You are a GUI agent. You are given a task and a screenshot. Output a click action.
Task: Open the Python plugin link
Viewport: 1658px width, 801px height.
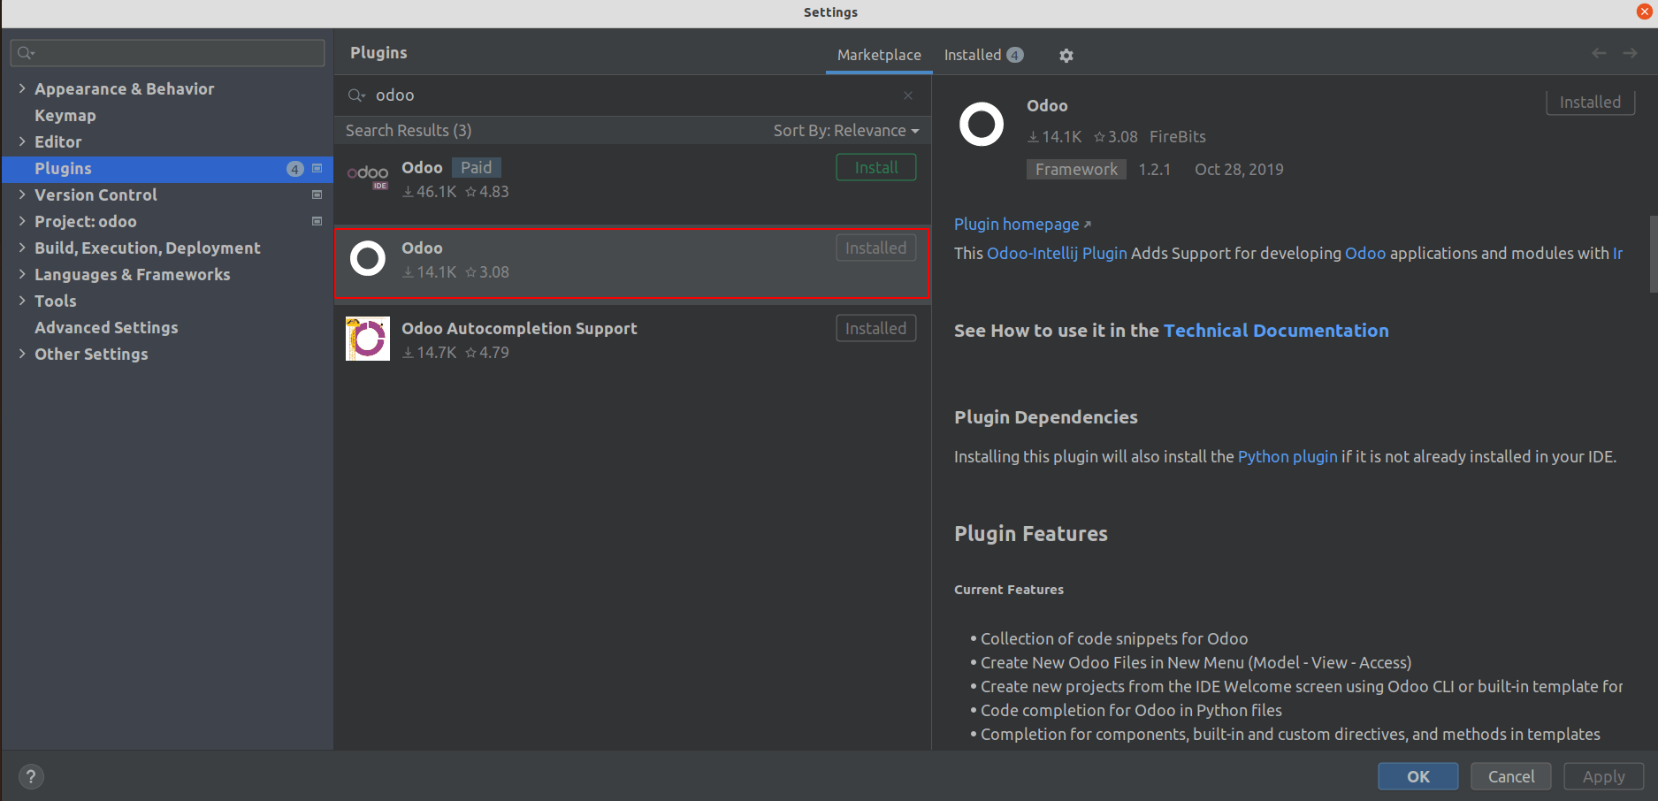(1287, 457)
